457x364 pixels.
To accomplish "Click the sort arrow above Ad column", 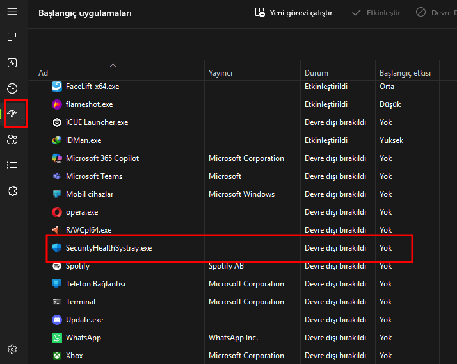I will [x=113, y=65].
